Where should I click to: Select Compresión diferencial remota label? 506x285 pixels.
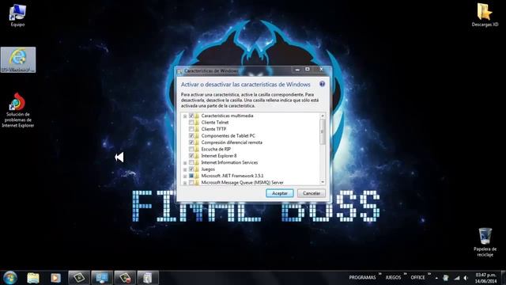[x=232, y=142]
